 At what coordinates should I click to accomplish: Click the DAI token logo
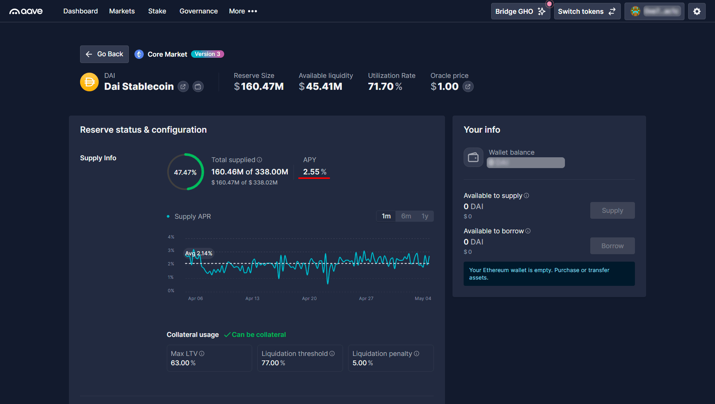click(89, 82)
